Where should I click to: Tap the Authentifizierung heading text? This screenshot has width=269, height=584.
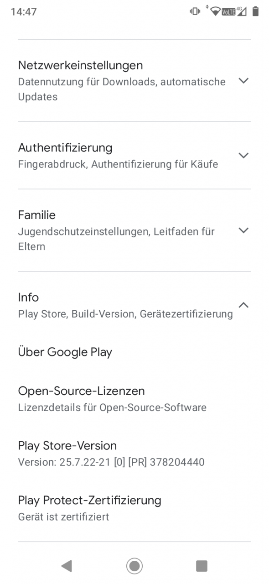click(65, 148)
